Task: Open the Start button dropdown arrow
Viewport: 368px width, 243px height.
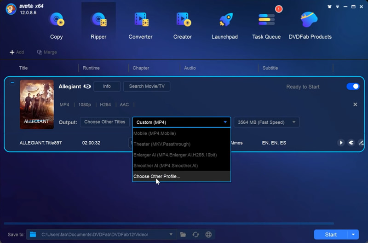Action: click(353, 235)
